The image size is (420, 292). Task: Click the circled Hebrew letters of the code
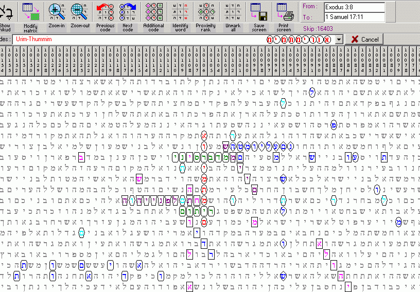tap(299, 40)
